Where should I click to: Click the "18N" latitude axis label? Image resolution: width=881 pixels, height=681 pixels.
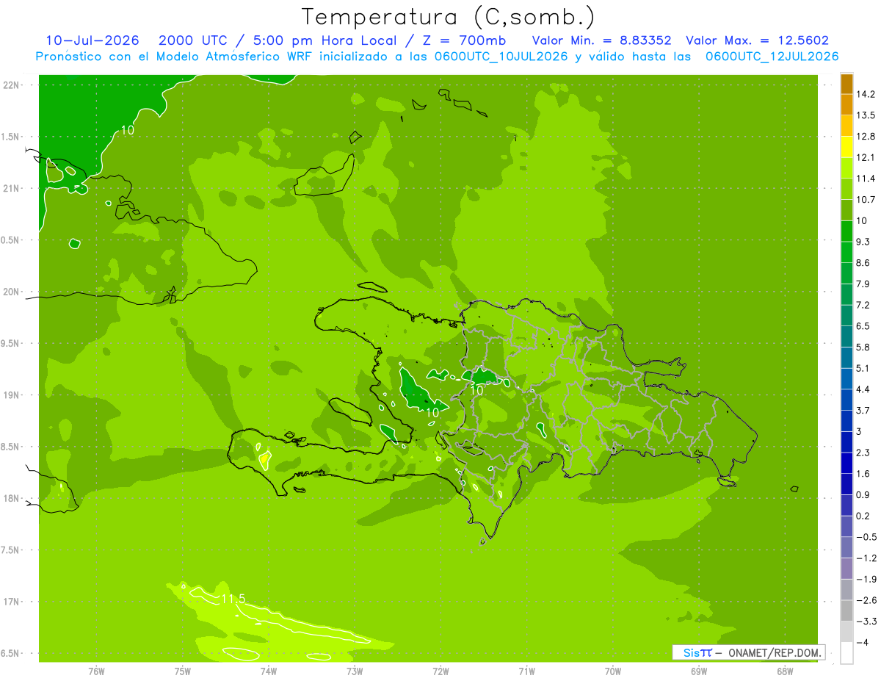pyautogui.click(x=11, y=498)
